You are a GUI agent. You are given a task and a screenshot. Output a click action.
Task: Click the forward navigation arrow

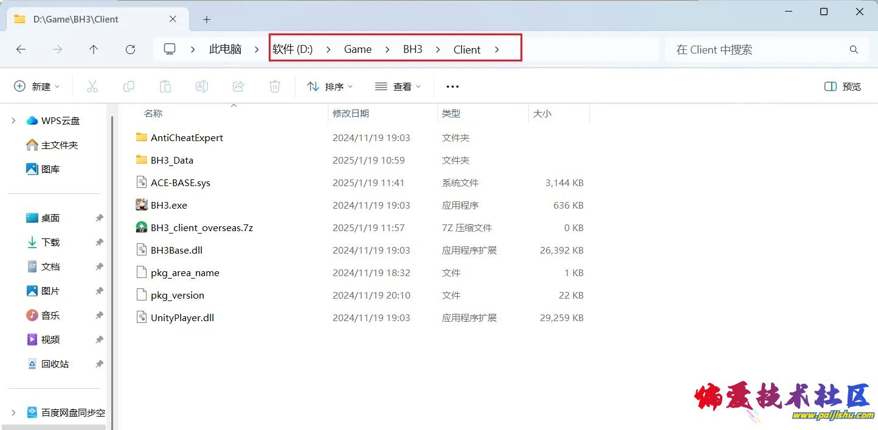58,50
